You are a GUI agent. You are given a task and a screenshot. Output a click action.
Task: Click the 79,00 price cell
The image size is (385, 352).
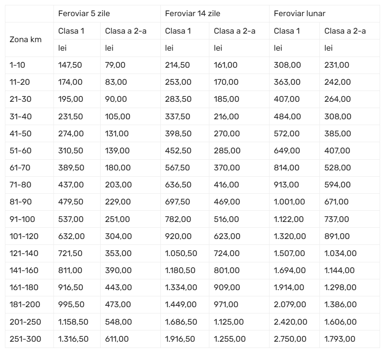coord(115,65)
